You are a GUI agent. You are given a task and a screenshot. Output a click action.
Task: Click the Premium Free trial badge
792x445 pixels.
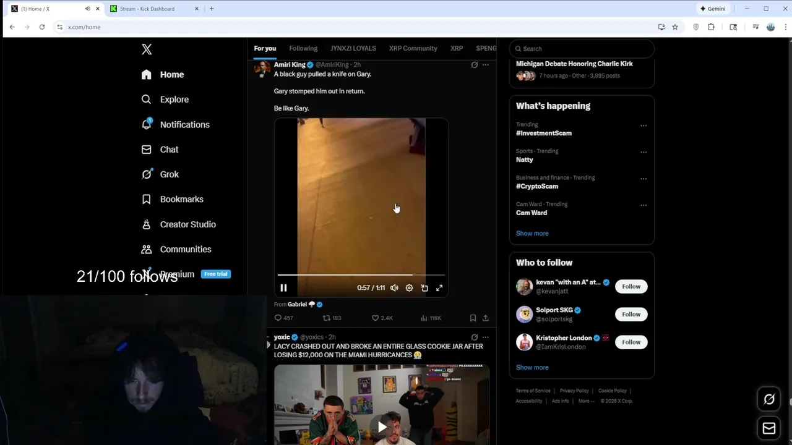coord(216,274)
